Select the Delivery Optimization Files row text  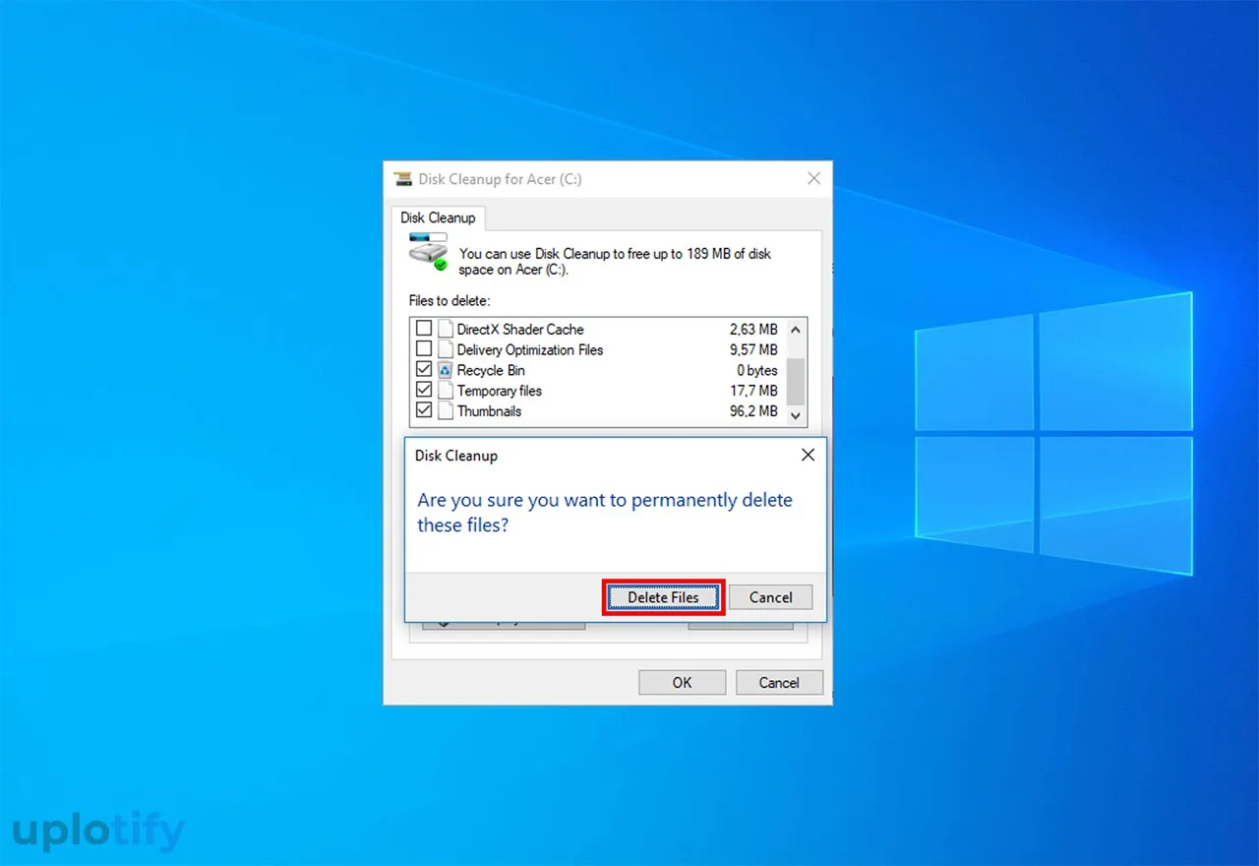(x=530, y=349)
